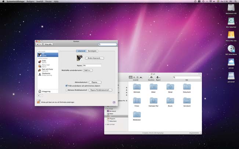Screen dimensions: 239x149
Task: Select the 'Sam och Suzy' account
Action: [48, 70]
